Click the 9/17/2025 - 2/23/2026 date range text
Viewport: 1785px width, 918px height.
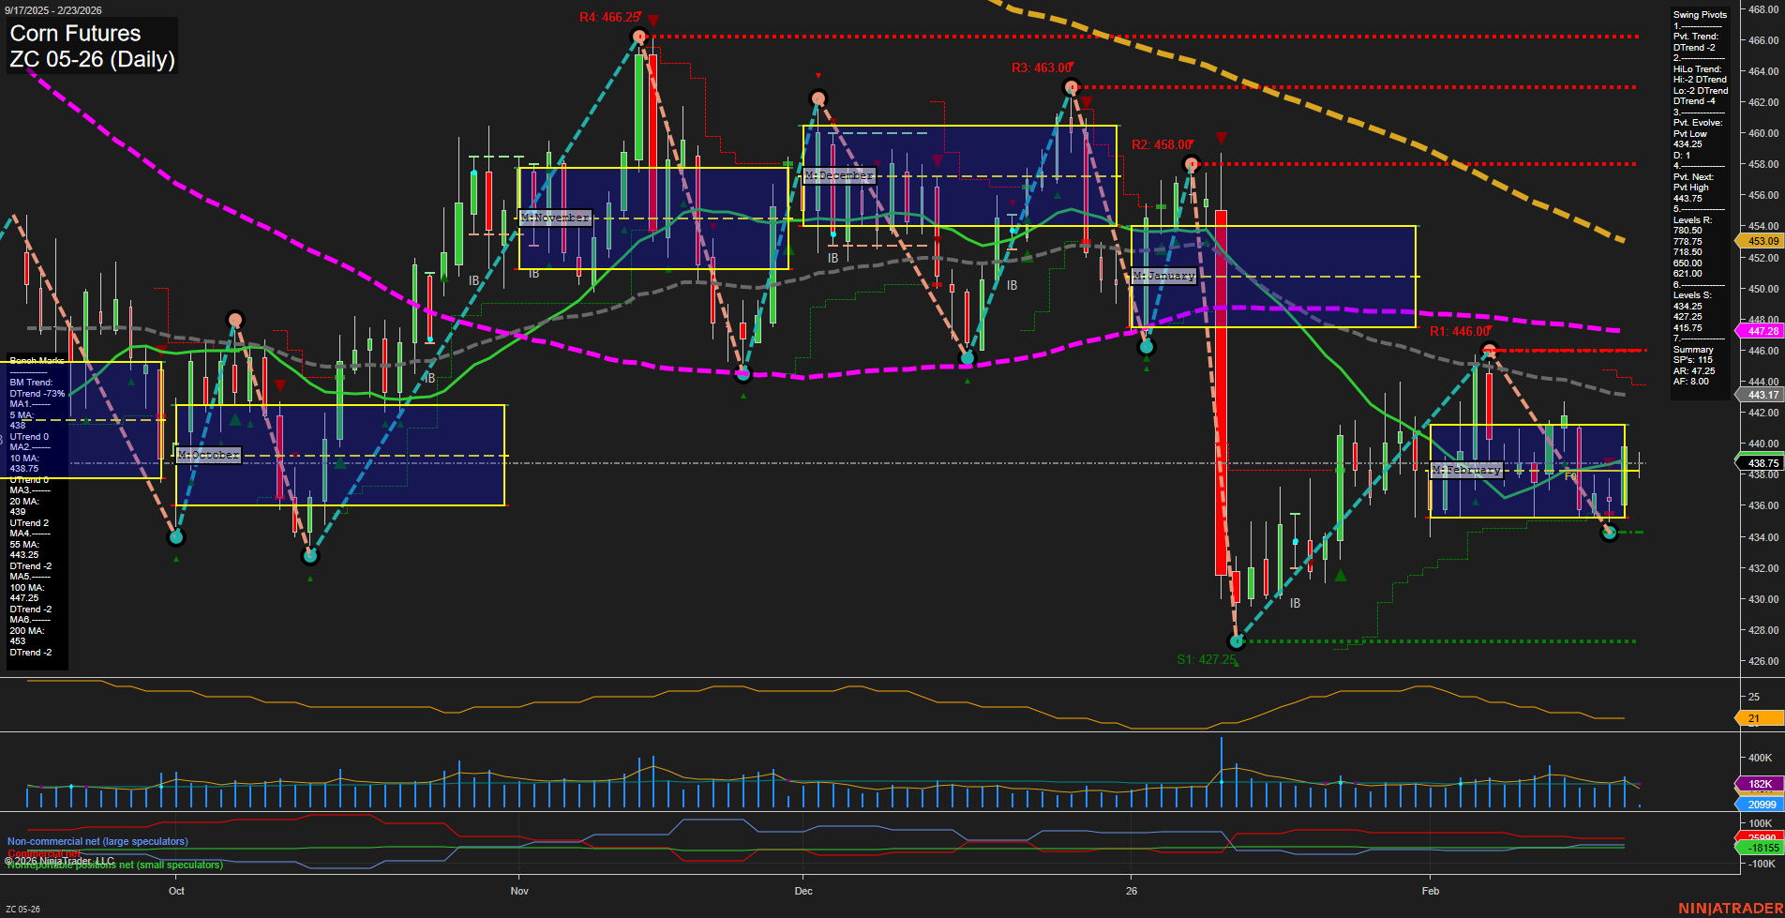(53, 9)
